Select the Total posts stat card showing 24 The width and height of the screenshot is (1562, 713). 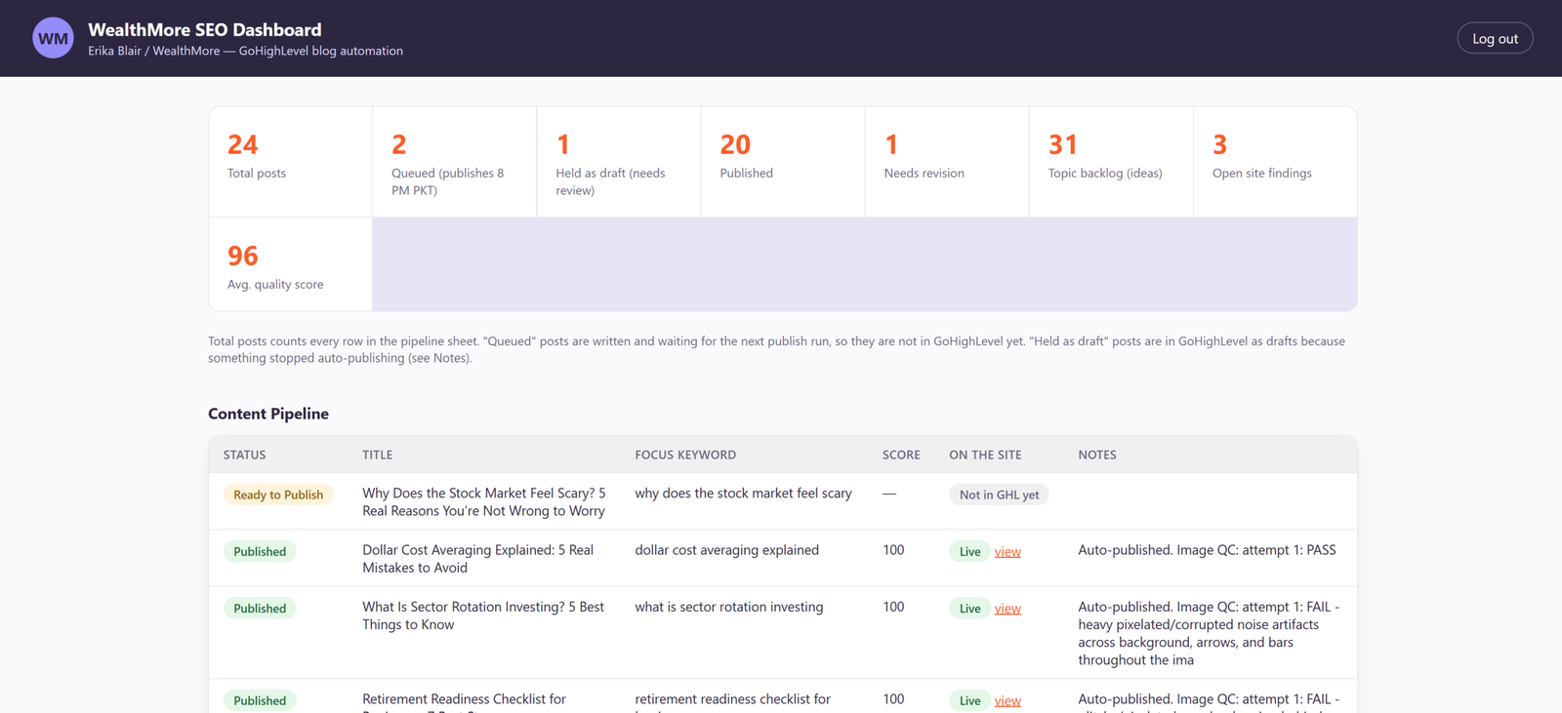coord(291,162)
